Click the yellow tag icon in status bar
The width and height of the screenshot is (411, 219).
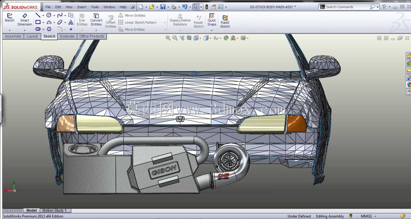point(403,216)
